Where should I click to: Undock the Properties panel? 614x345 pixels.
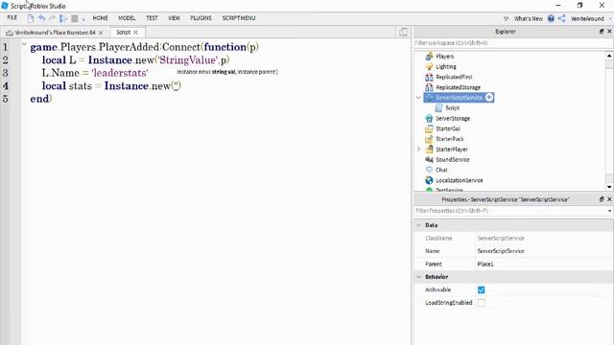pyautogui.click(x=602, y=199)
